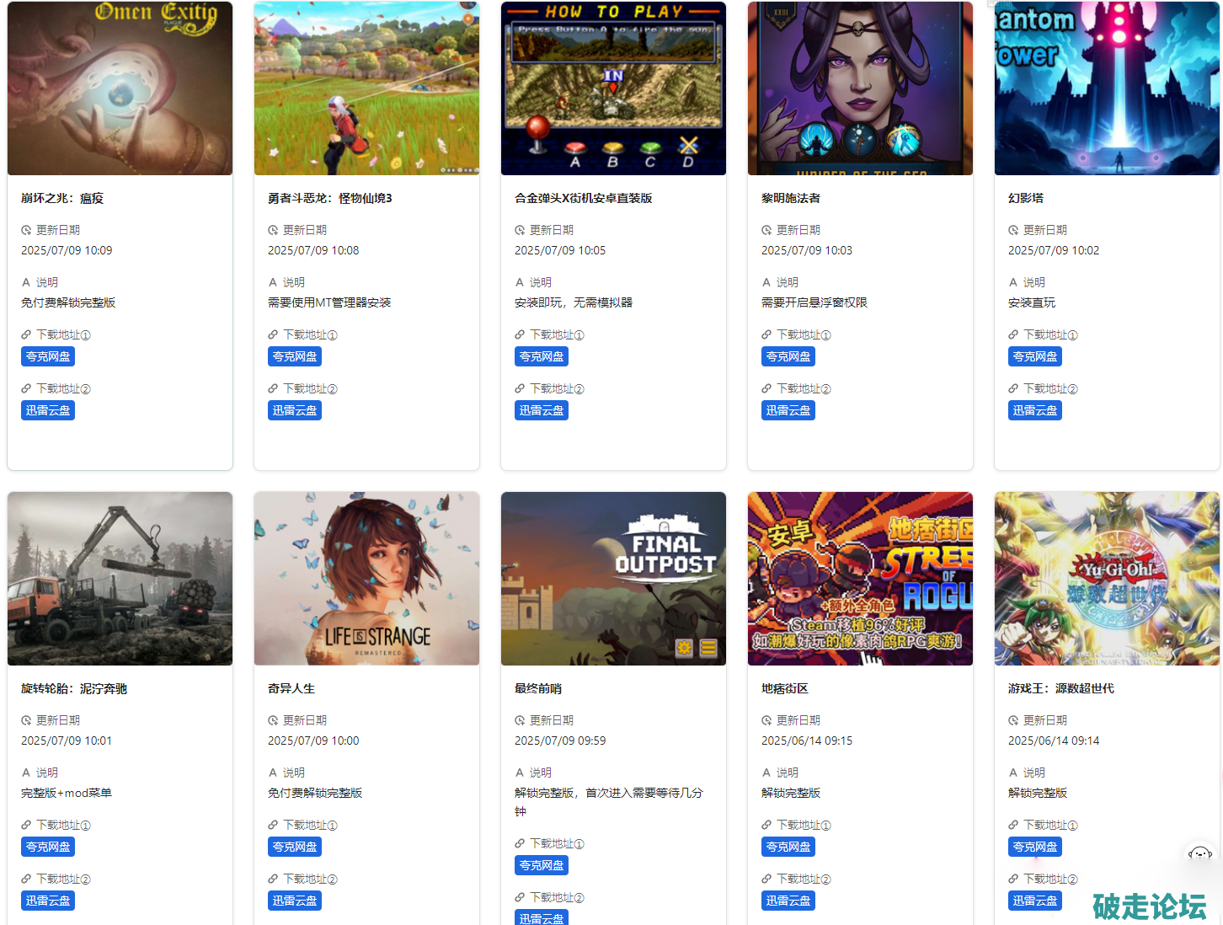
Task: Click link icon beside 最终前哨 下载地址①
Action: [520, 843]
